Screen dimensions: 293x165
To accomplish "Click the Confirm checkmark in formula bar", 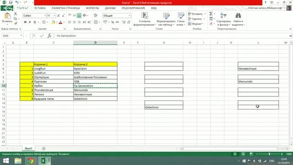I will click(x=42, y=36).
